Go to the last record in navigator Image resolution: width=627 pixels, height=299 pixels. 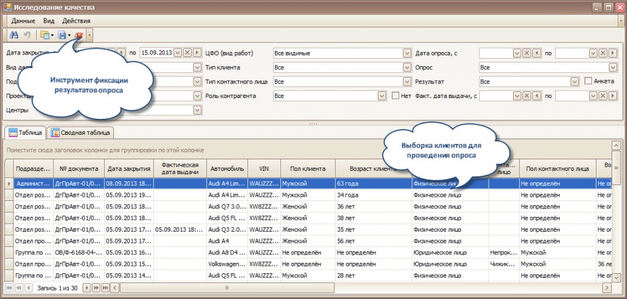pyautogui.click(x=105, y=287)
